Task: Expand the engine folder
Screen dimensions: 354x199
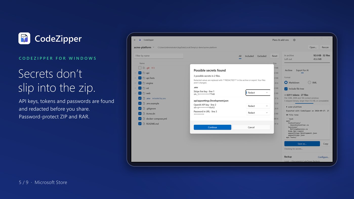Action: click(x=135, y=83)
